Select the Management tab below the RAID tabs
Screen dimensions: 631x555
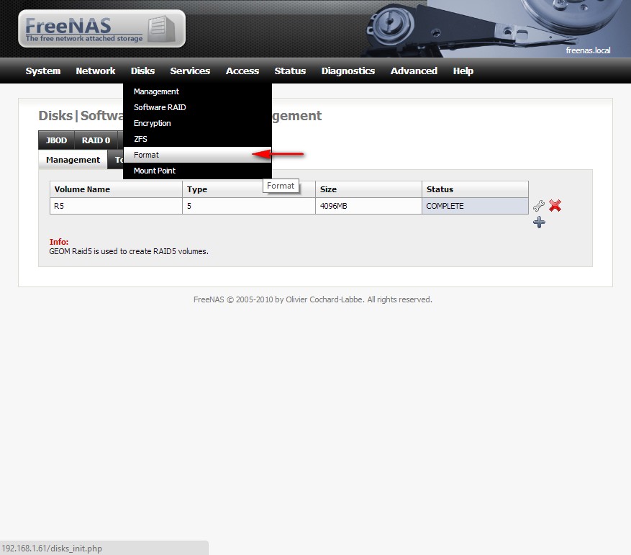[72, 159]
